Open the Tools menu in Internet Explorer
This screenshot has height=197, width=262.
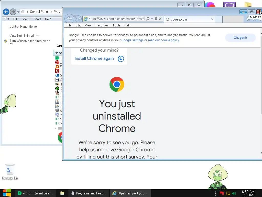(x=116, y=25)
